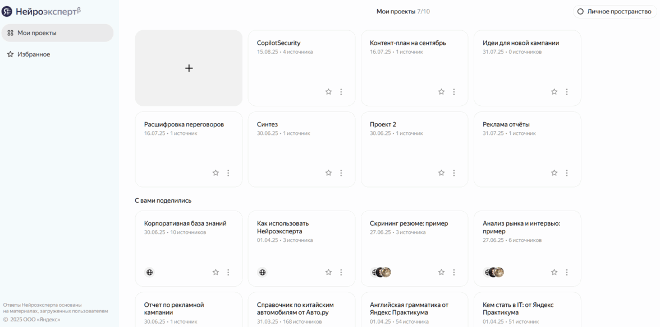Open the Контент-план на сентябрь project

(x=414, y=68)
